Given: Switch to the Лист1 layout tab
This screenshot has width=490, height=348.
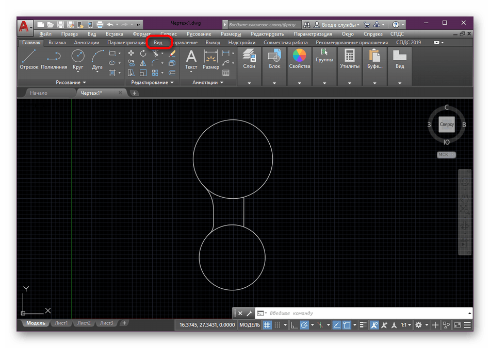Looking at the screenshot, I should click(x=61, y=323).
